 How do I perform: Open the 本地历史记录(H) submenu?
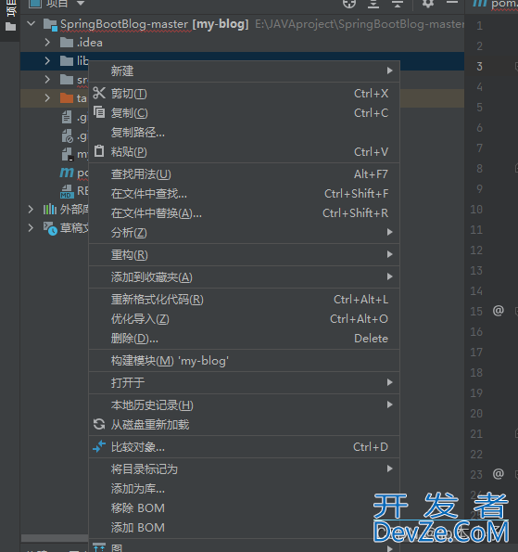coord(244,404)
